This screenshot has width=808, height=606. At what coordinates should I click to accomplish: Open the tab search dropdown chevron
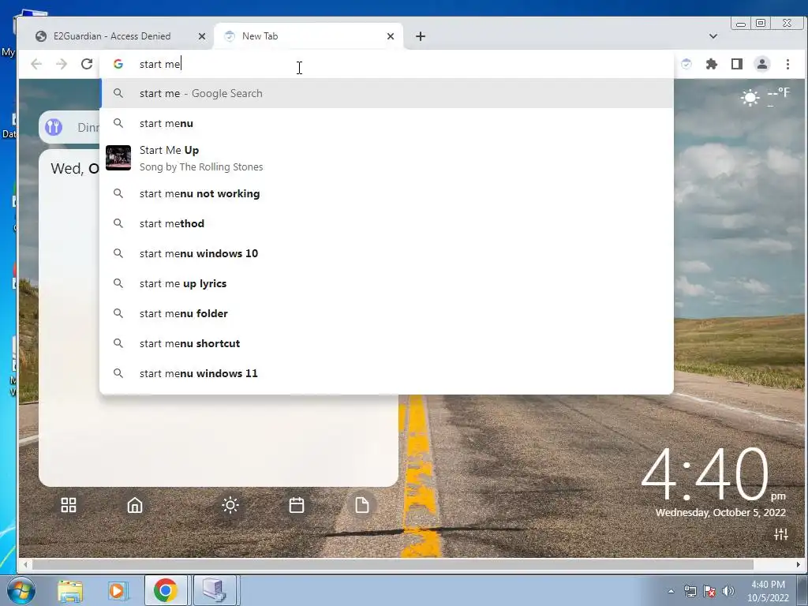pyautogui.click(x=713, y=36)
